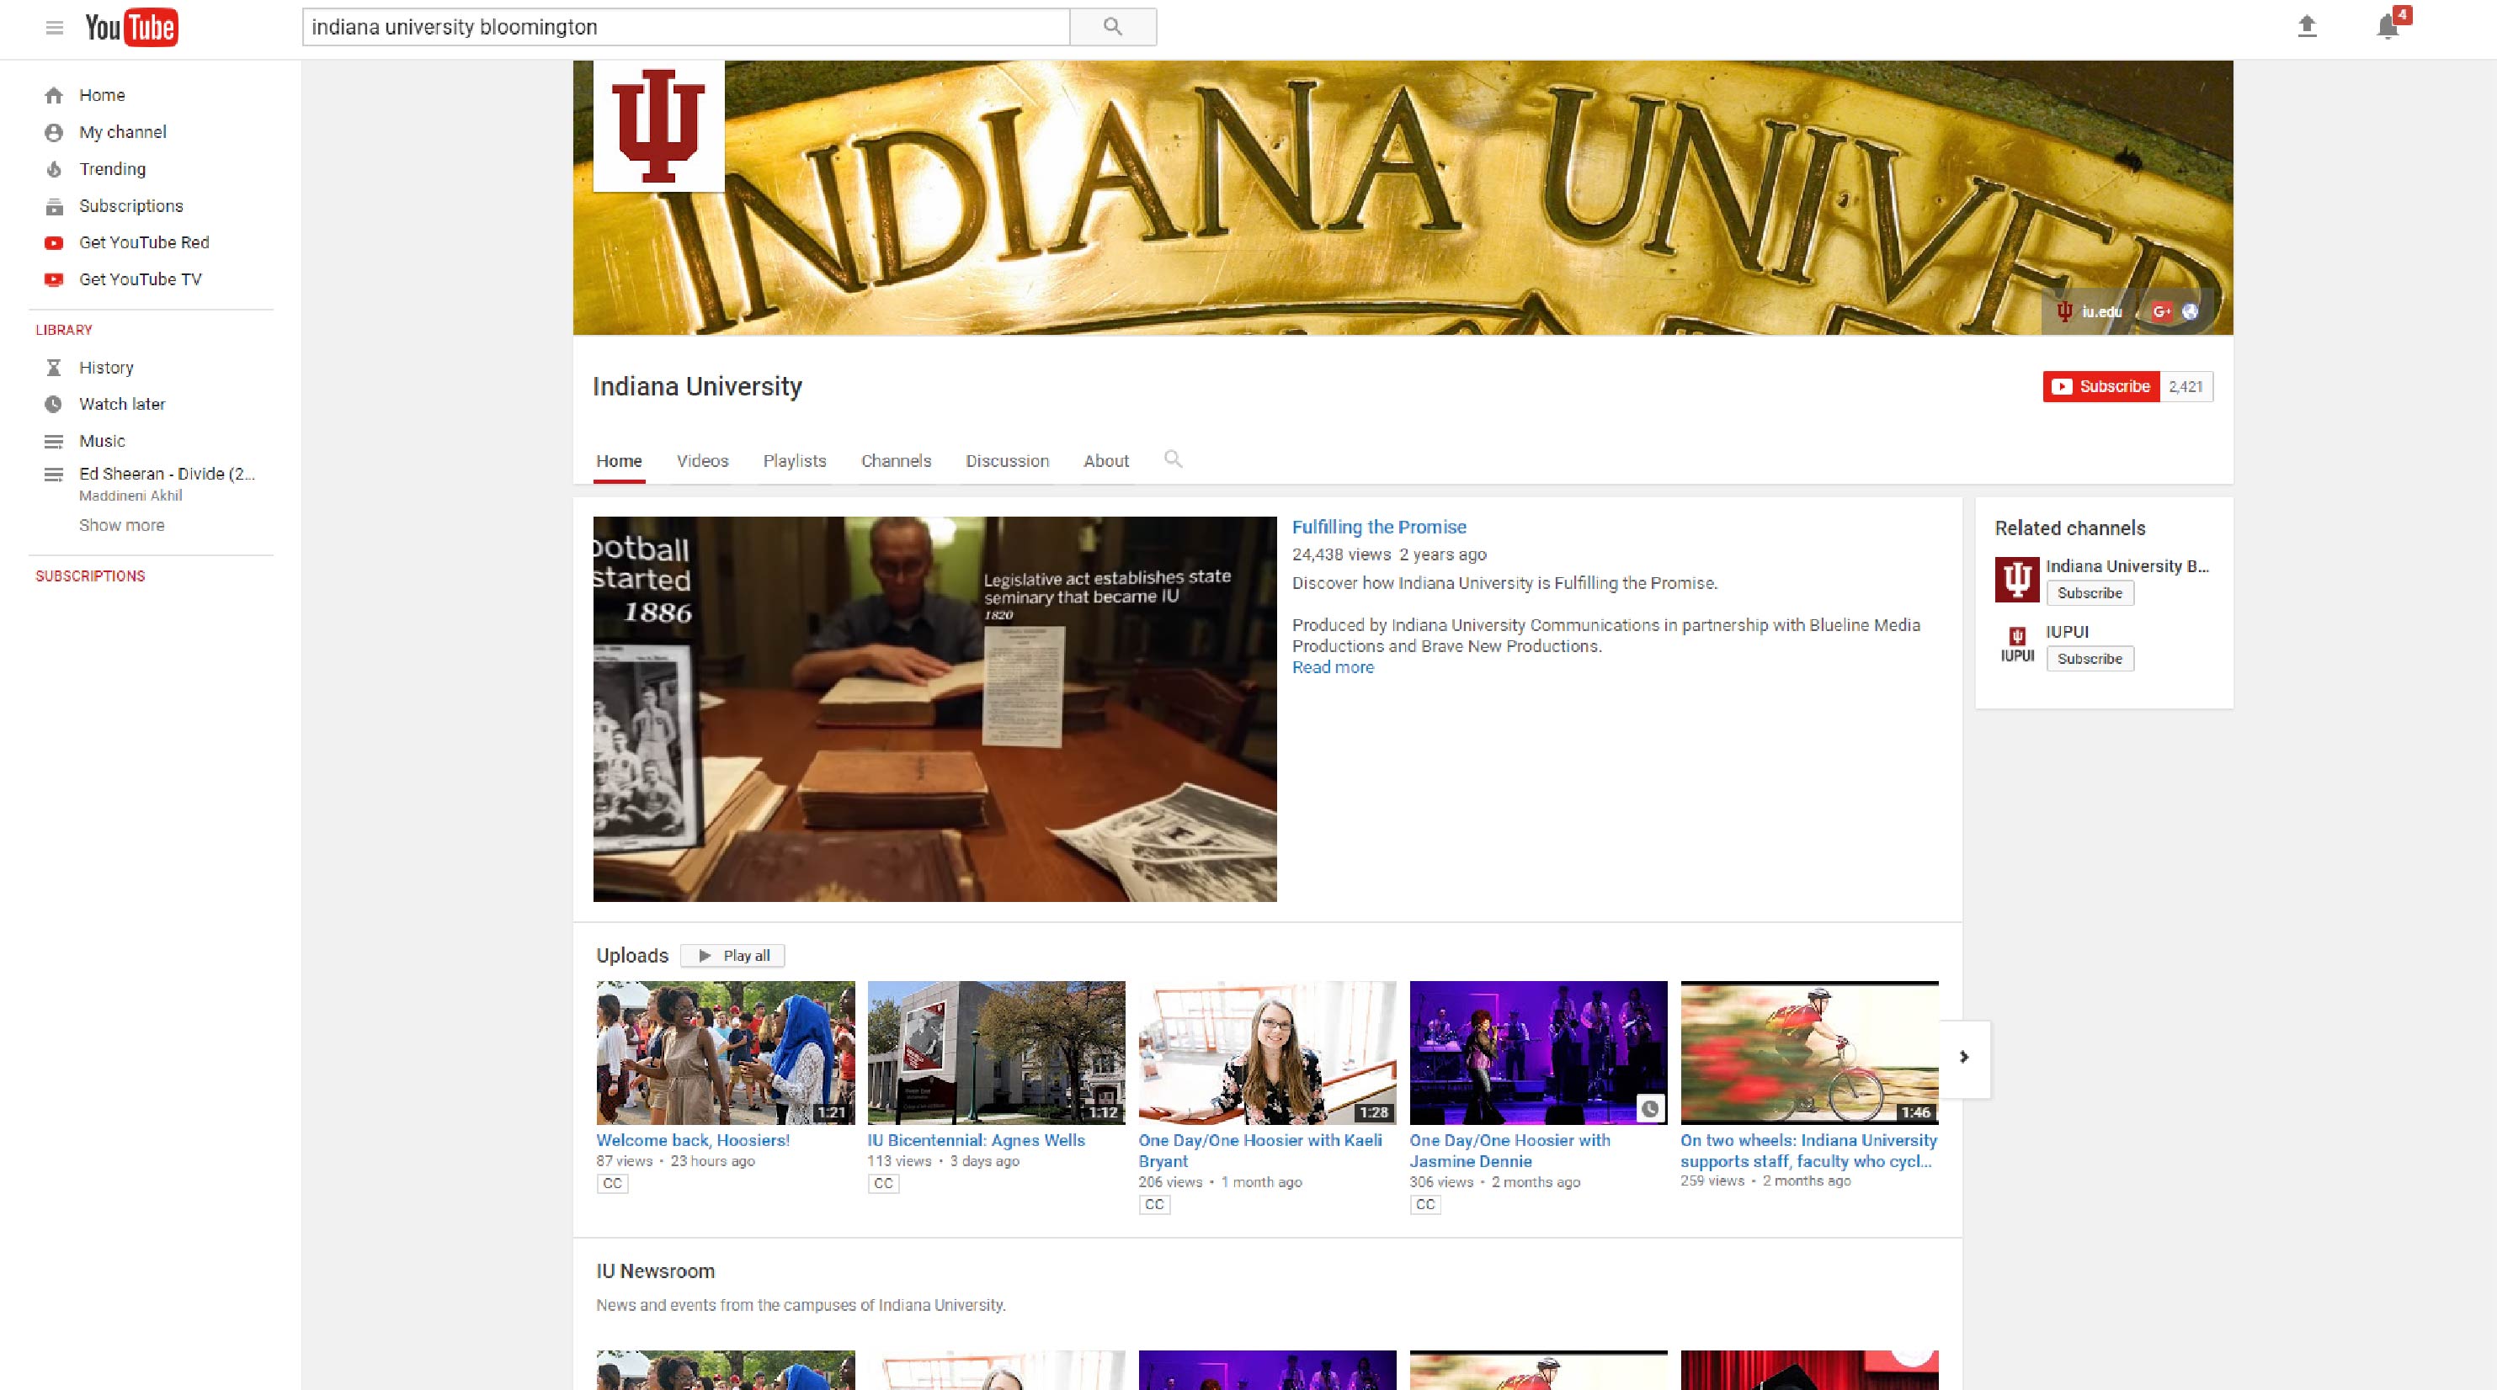Click the IUPUI channel avatar
The width and height of the screenshot is (2497, 1390).
(x=2017, y=645)
